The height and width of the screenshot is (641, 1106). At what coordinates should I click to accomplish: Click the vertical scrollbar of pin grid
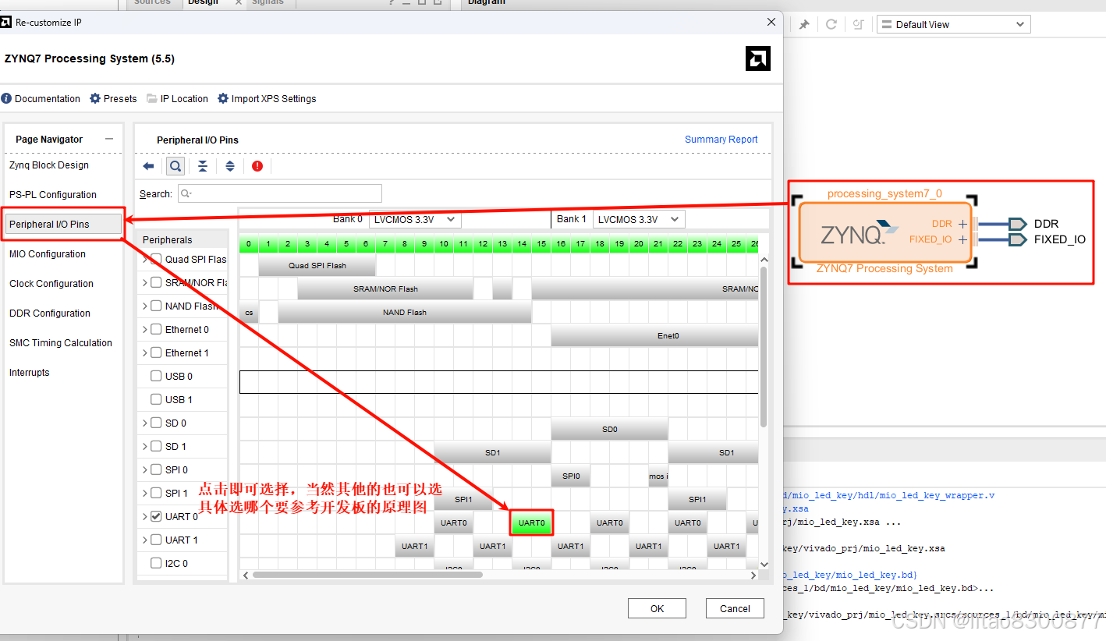click(x=764, y=347)
